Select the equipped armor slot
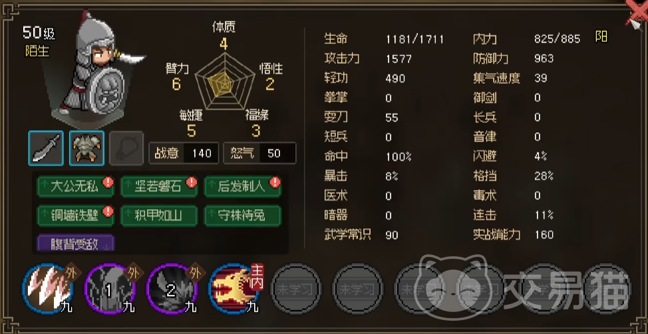 [x=86, y=148]
